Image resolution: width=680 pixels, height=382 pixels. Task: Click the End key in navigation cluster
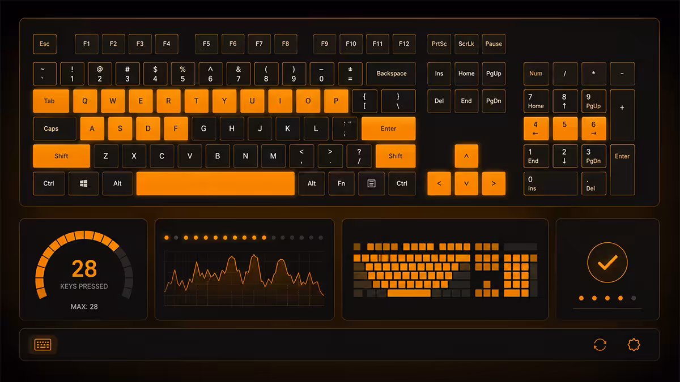pyautogui.click(x=466, y=101)
